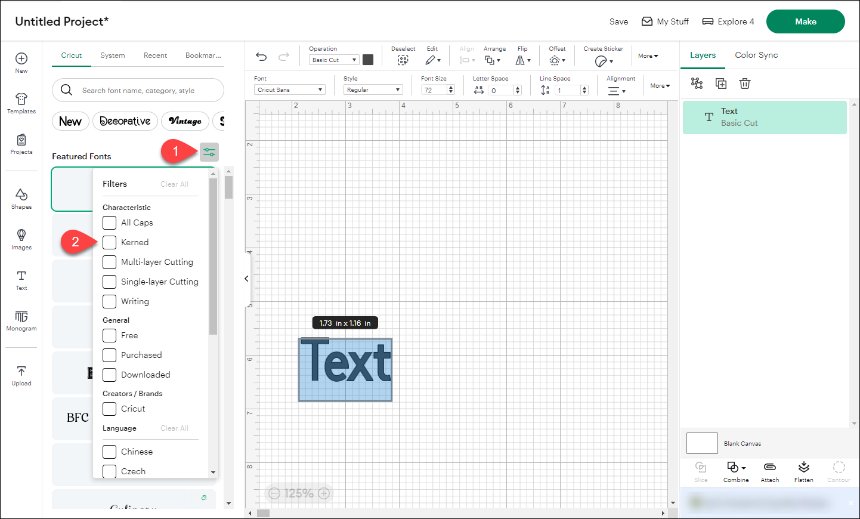Enable the Kerned font filter
The height and width of the screenshot is (519, 860).
click(109, 242)
